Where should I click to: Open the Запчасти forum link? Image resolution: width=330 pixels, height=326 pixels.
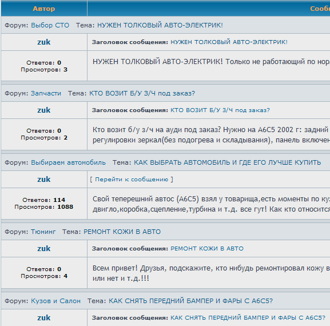coord(46,93)
